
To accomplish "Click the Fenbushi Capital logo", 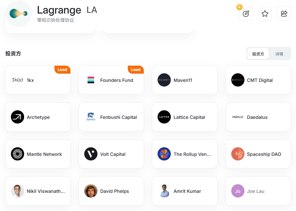I will tap(91, 117).
